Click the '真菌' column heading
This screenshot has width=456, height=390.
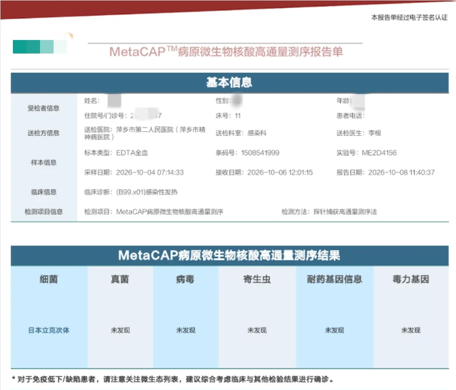[120, 279]
